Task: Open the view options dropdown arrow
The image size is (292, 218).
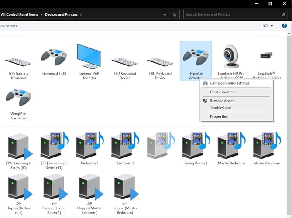Action: [271, 26]
